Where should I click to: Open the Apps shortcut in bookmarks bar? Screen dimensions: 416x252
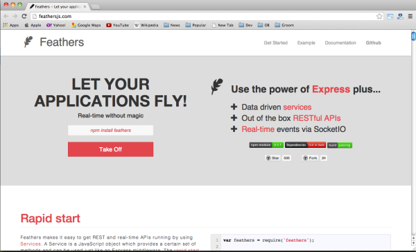click(x=11, y=25)
